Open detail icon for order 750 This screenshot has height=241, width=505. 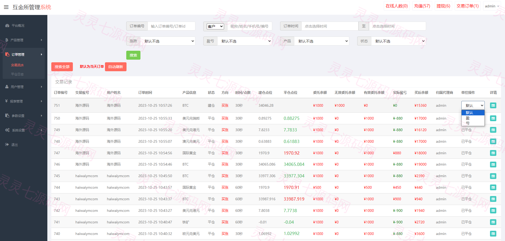coord(493,118)
